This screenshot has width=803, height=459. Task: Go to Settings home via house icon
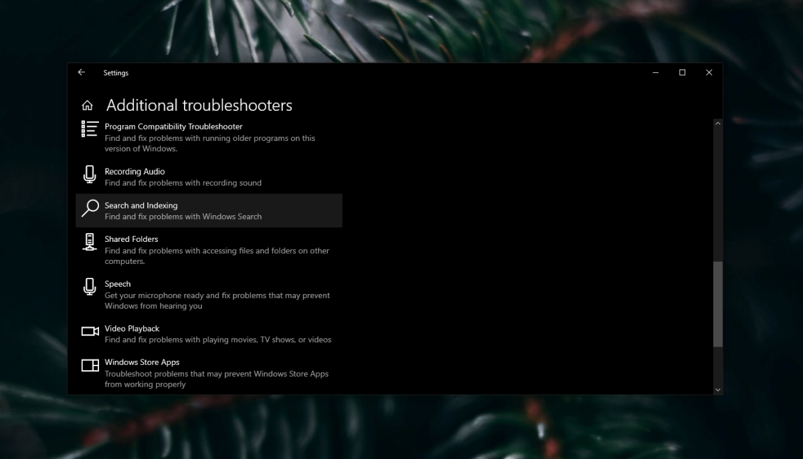click(x=87, y=106)
